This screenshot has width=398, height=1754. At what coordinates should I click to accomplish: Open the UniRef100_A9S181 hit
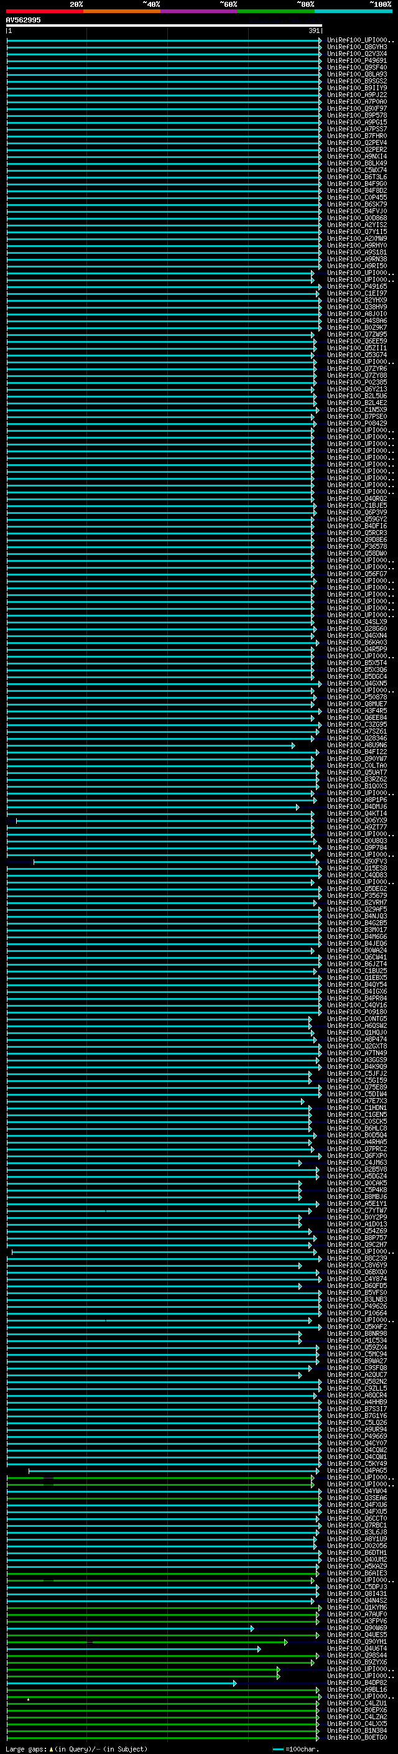pos(357,252)
